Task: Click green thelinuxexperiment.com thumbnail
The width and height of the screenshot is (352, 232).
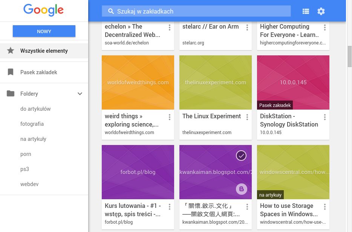Action: (x=216, y=82)
